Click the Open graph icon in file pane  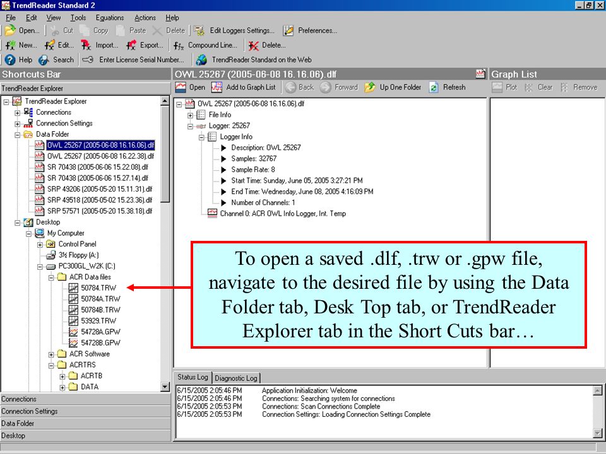[181, 87]
